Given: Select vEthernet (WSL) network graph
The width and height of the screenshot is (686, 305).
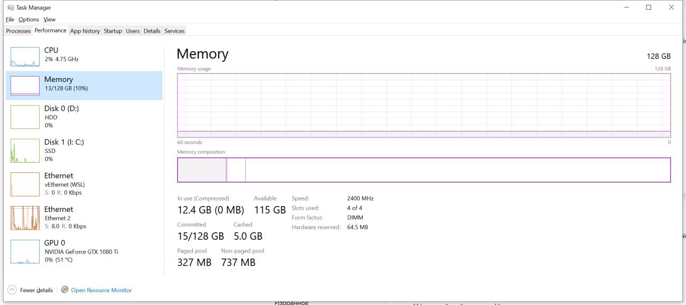Looking at the screenshot, I should 25,184.
